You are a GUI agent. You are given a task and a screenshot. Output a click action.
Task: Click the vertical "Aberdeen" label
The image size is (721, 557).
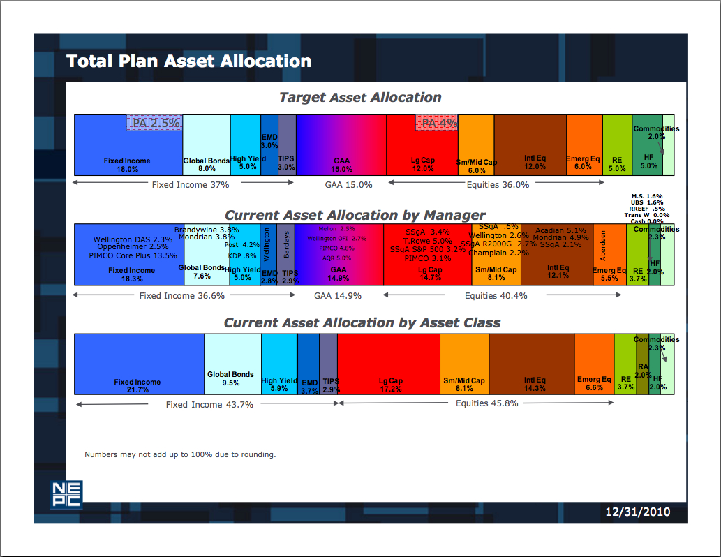click(x=603, y=246)
